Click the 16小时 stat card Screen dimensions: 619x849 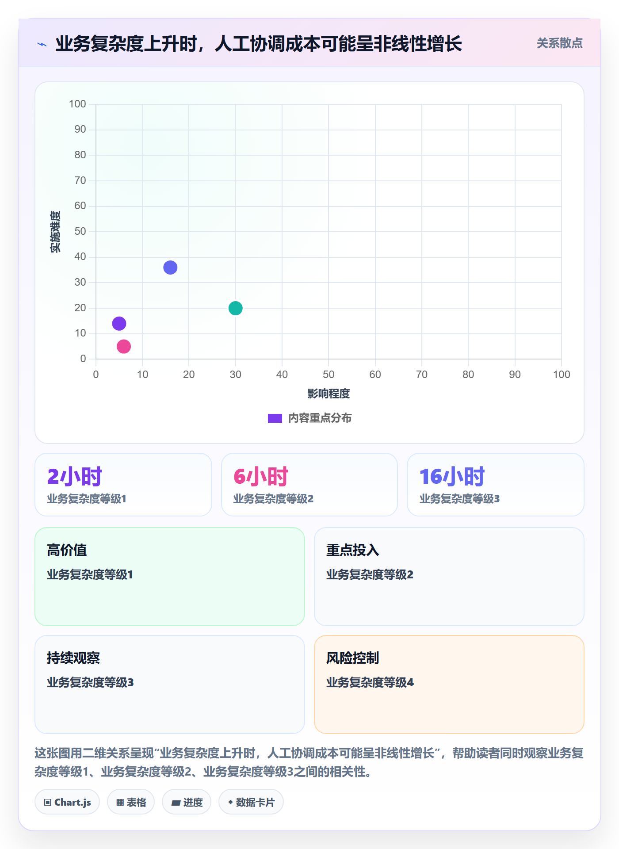pyautogui.click(x=496, y=485)
